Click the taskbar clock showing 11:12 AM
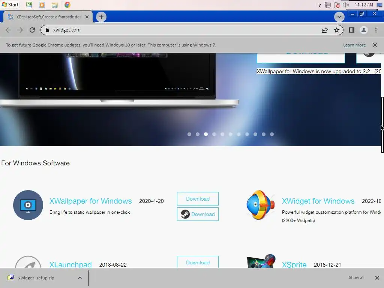384x288 pixels. pyautogui.click(x=364, y=4)
